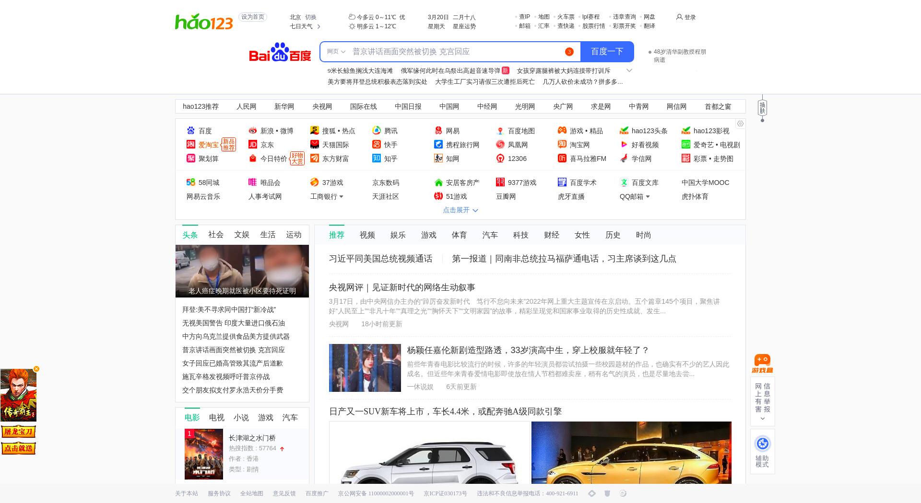The width and height of the screenshot is (921, 503).
Task: Open the Tencent icon link
Action: click(377, 131)
